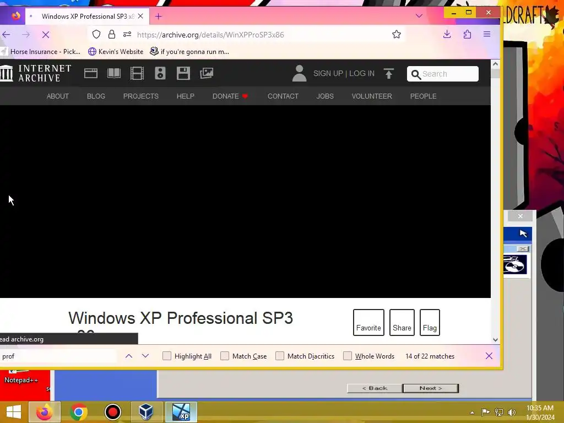Open the "if you're gonna run m..." bookmark
The height and width of the screenshot is (423, 564).
click(189, 51)
